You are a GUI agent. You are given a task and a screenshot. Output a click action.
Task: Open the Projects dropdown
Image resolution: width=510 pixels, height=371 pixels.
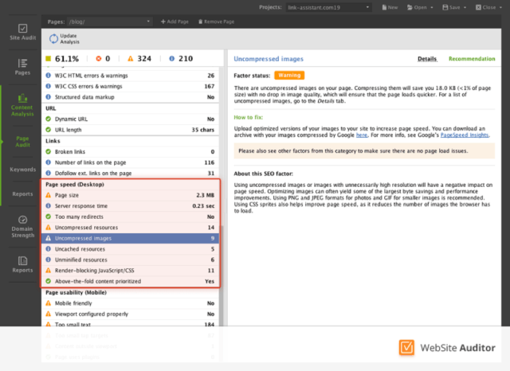coord(328,7)
